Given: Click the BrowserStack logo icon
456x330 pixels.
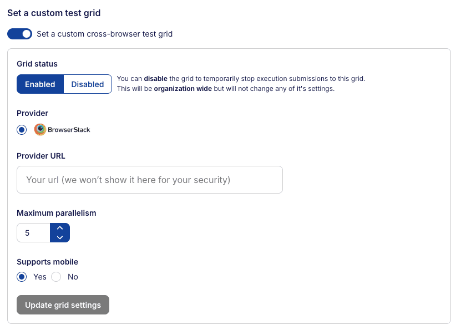Looking at the screenshot, I should [x=40, y=130].
